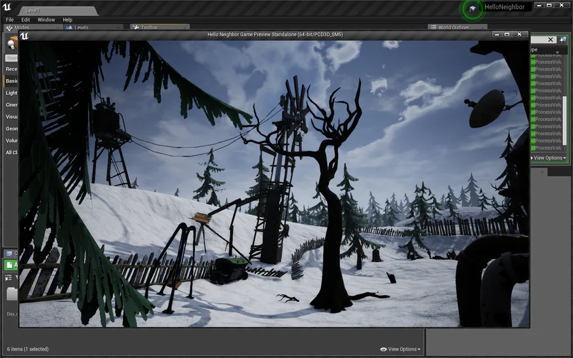Open the Edit menu

click(x=25, y=20)
